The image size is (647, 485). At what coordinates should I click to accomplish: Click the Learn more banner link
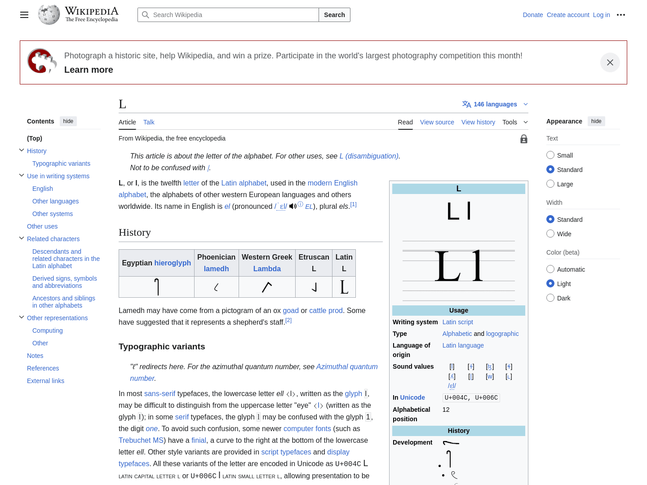coord(89,70)
